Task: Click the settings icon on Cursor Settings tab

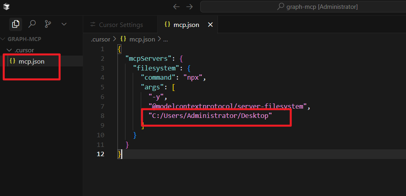Action: pos(92,25)
